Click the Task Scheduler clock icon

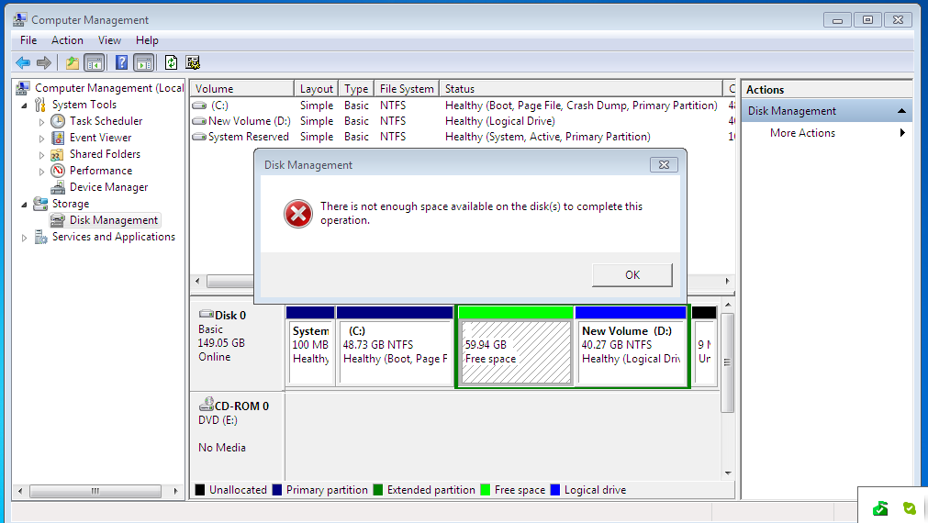pyautogui.click(x=58, y=121)
